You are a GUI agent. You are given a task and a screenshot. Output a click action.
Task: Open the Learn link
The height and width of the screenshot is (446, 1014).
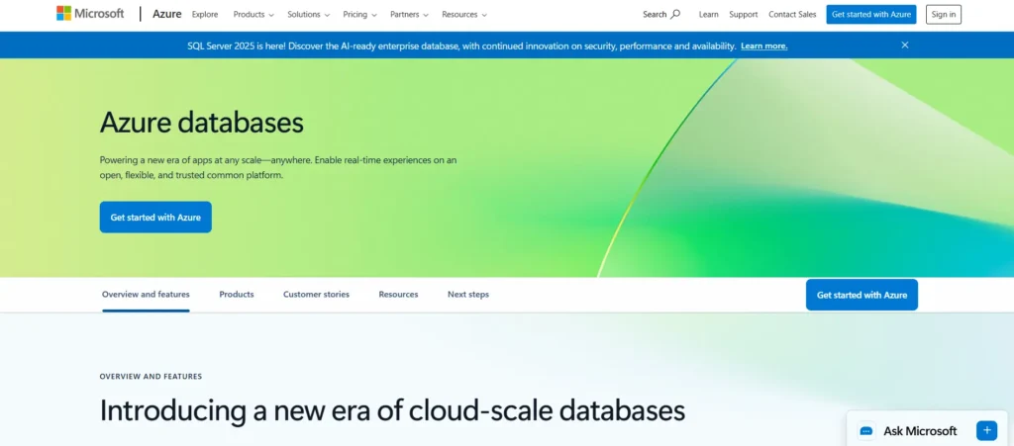pos(709,14)
